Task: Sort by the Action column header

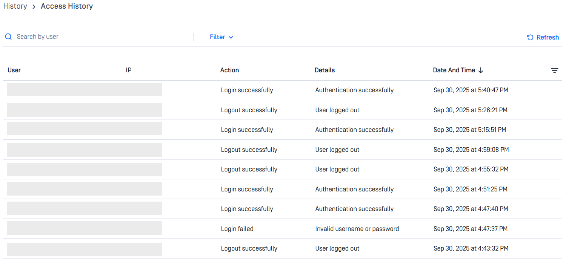Action: (229, 70)
